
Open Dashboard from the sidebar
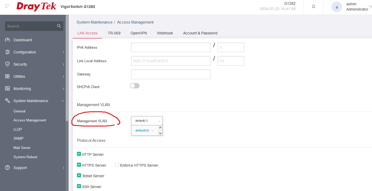coord(23,40)
